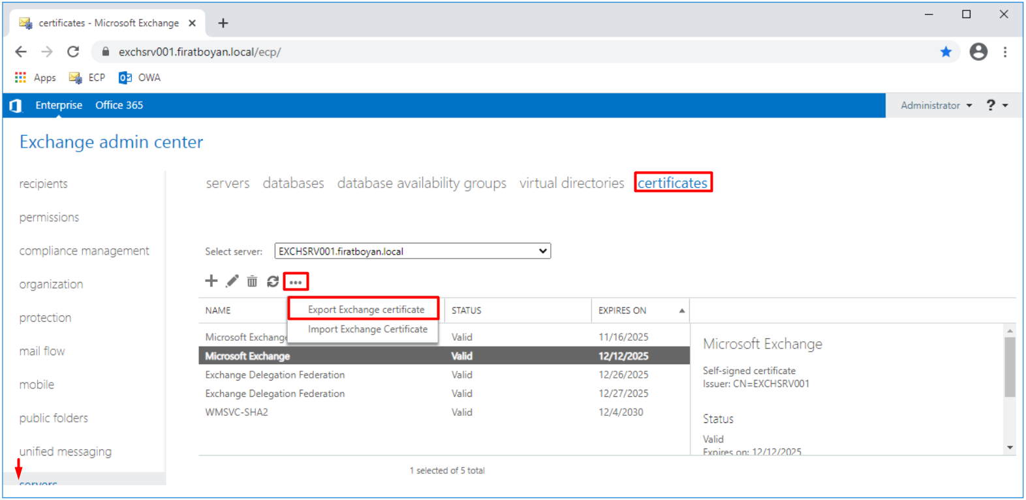Open mobile in left navigation
This screenshot has width=1026, height=500.
37,384
